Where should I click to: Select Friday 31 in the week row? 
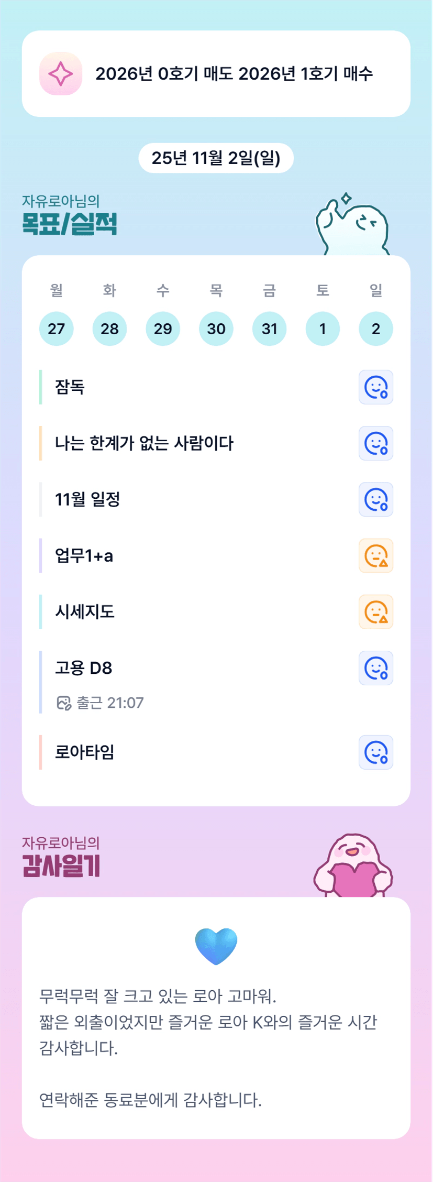pos(269,329)
